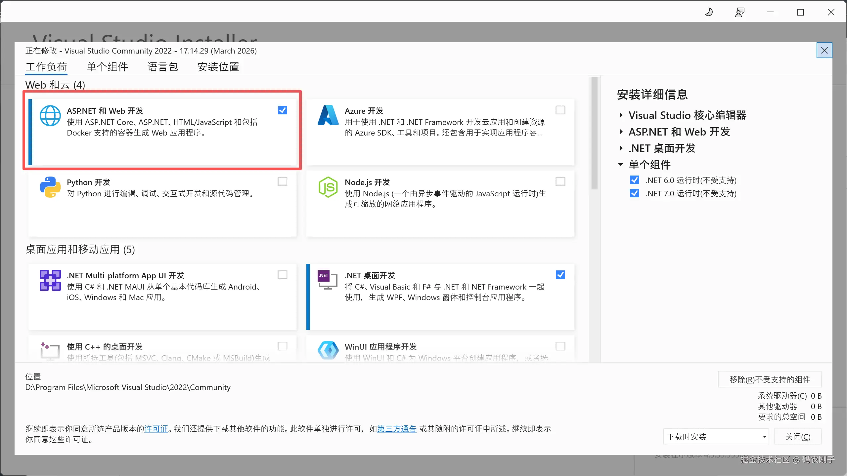Click the 关闭(C) button

tap(798, 437)
